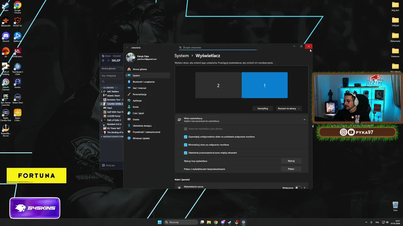403x226 pixels.
Task: Open the STREAM folder on the desktop
Action: tap(395, 22)
